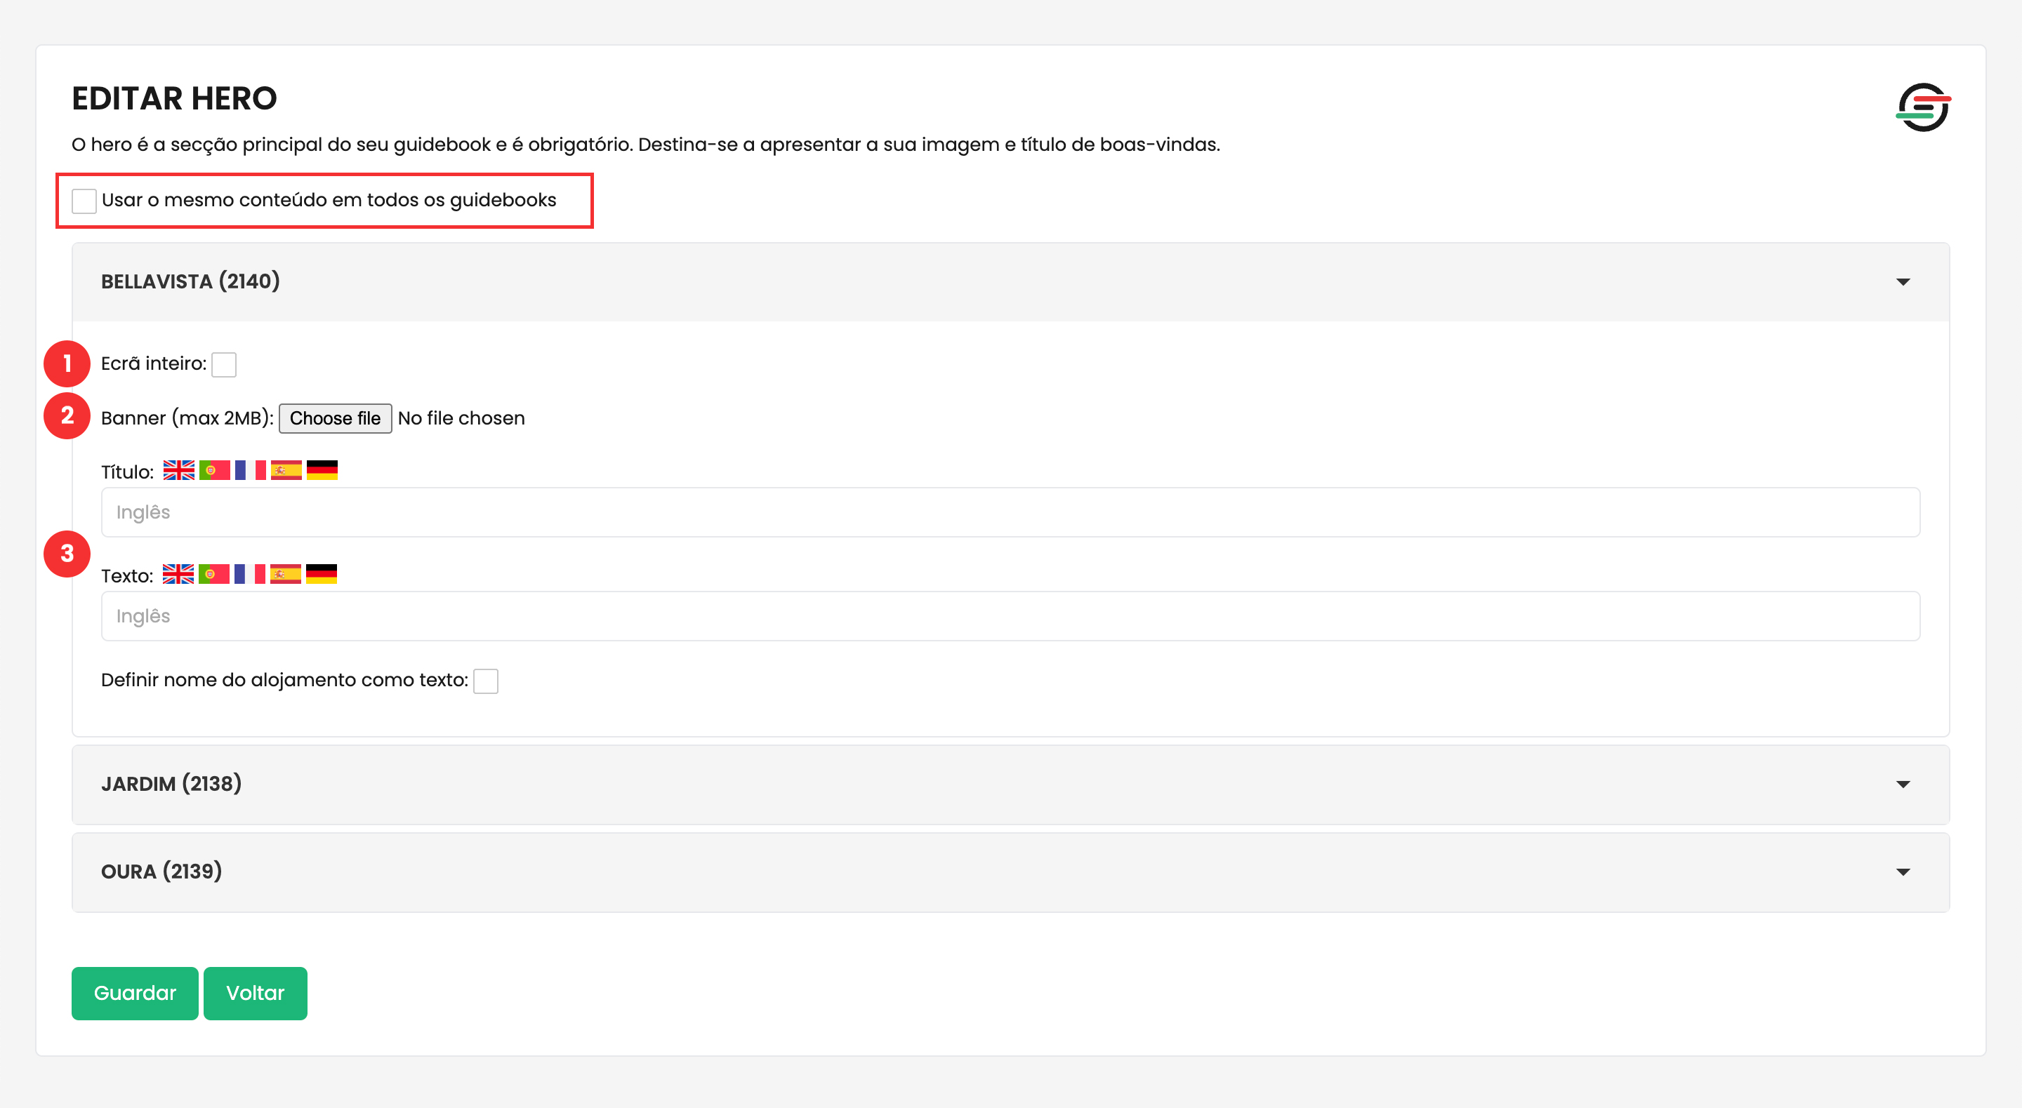
Task: Click the No file chosen text
Action: click(x=461, y=418)
